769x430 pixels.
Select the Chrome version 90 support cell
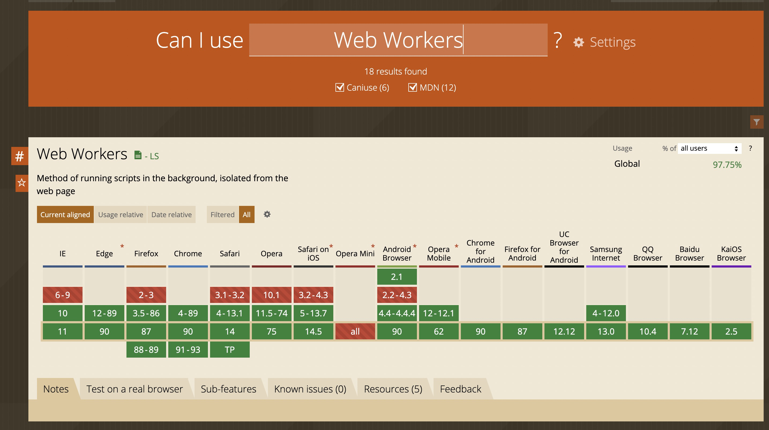pyautogui.click(x=188, y=331)
